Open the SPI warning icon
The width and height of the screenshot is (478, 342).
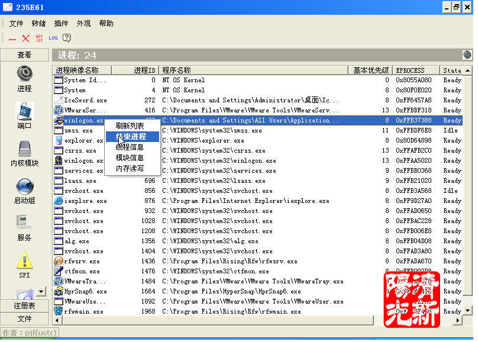coord(24,260)
